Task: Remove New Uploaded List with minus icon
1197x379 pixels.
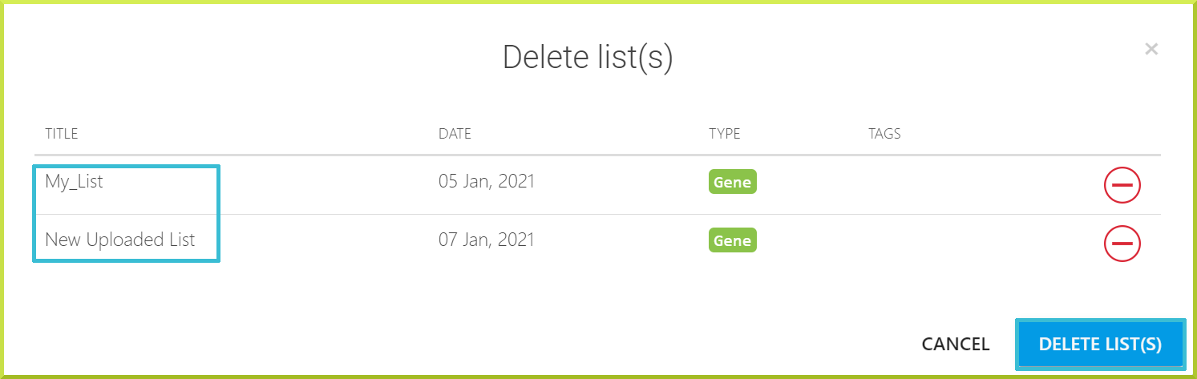Action: [x=1122, y=242]
